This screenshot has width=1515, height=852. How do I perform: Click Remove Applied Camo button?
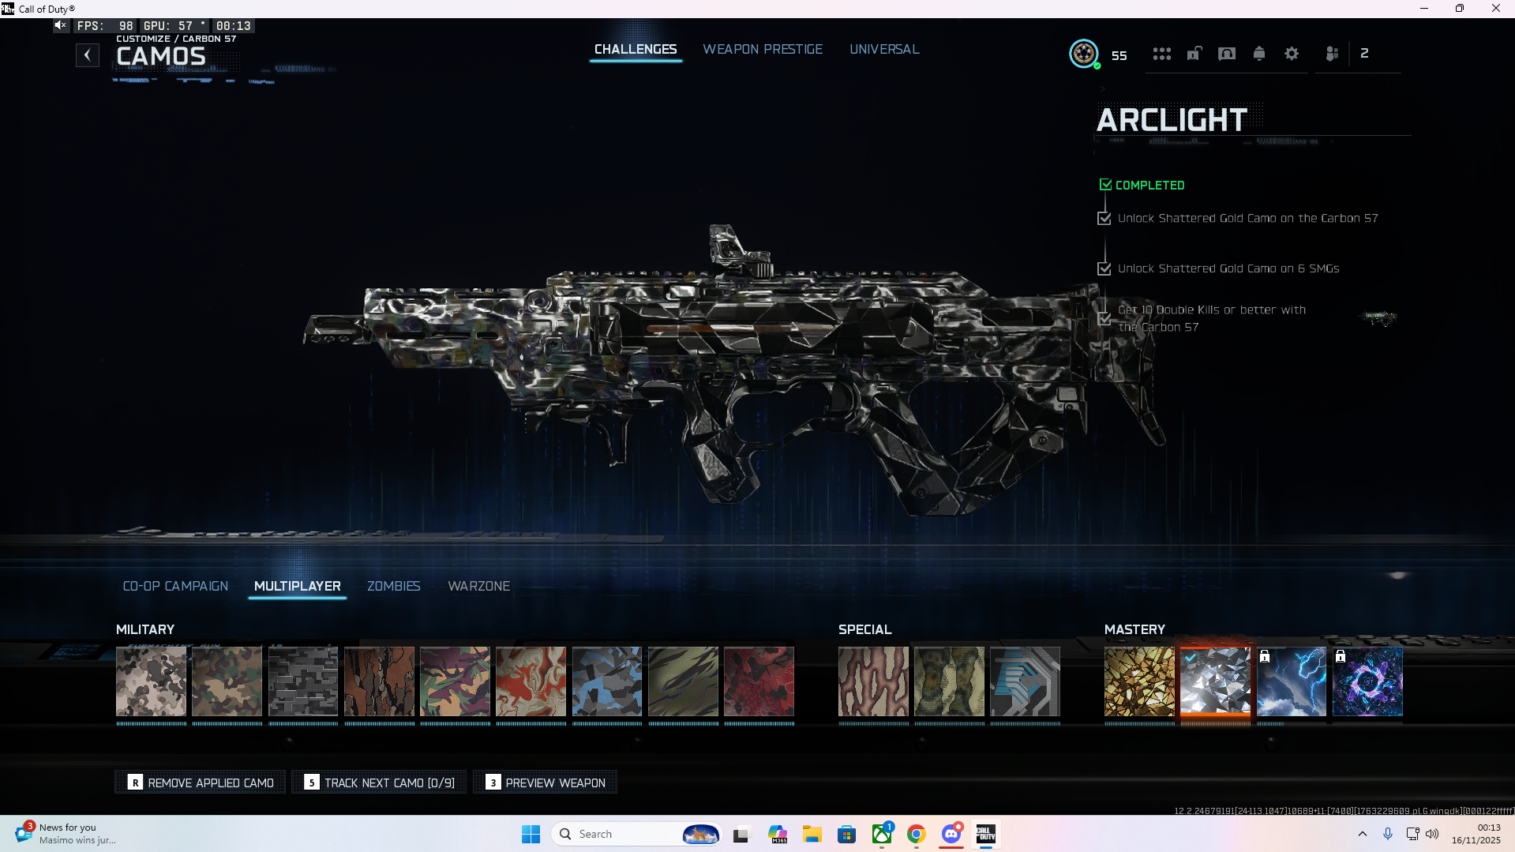(201, 783)
